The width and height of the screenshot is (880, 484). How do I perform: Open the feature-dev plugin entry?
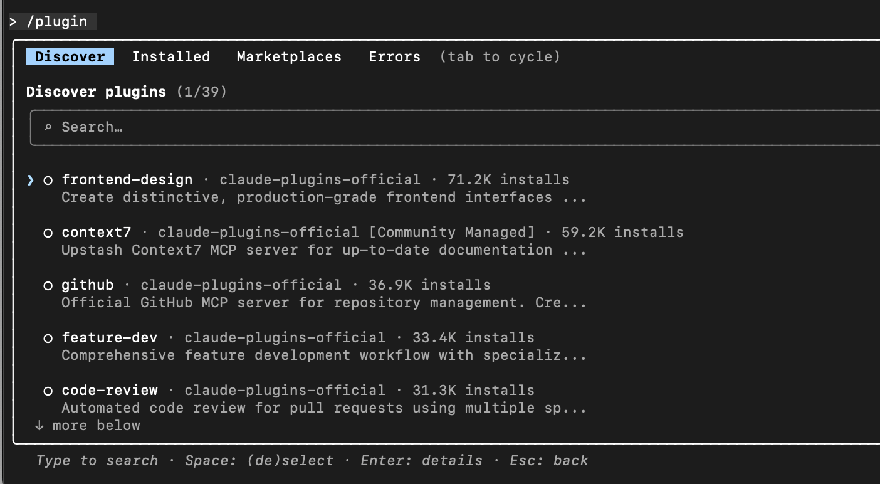coord(110,338)
